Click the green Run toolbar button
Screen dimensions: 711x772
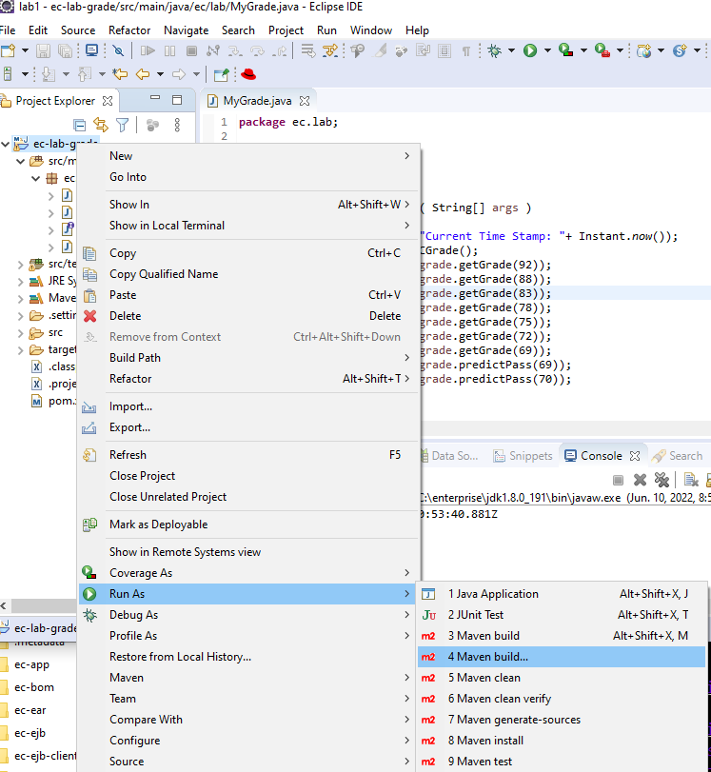point(530,50)
